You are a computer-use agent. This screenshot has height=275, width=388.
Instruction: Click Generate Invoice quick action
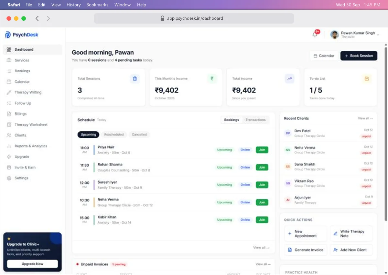point(306,250)
